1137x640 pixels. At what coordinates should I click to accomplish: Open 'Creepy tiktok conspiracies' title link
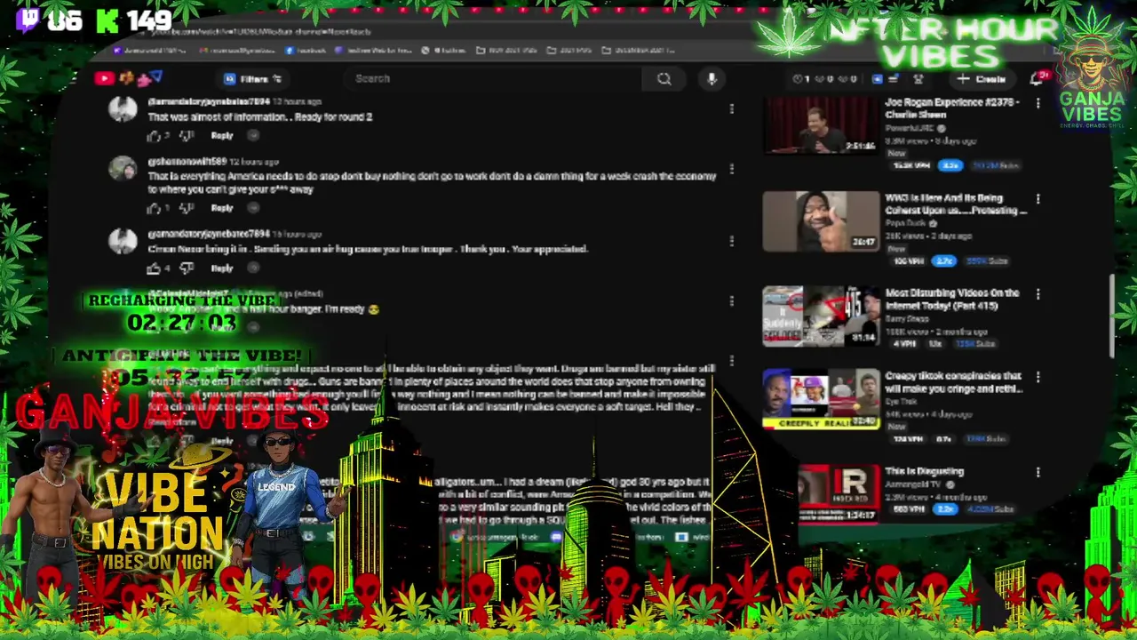[x=953, y=382]
